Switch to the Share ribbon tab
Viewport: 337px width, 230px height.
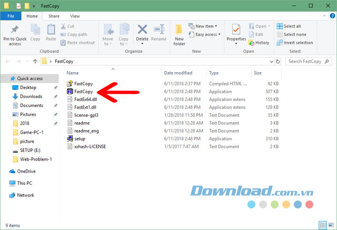coord(54,16)
